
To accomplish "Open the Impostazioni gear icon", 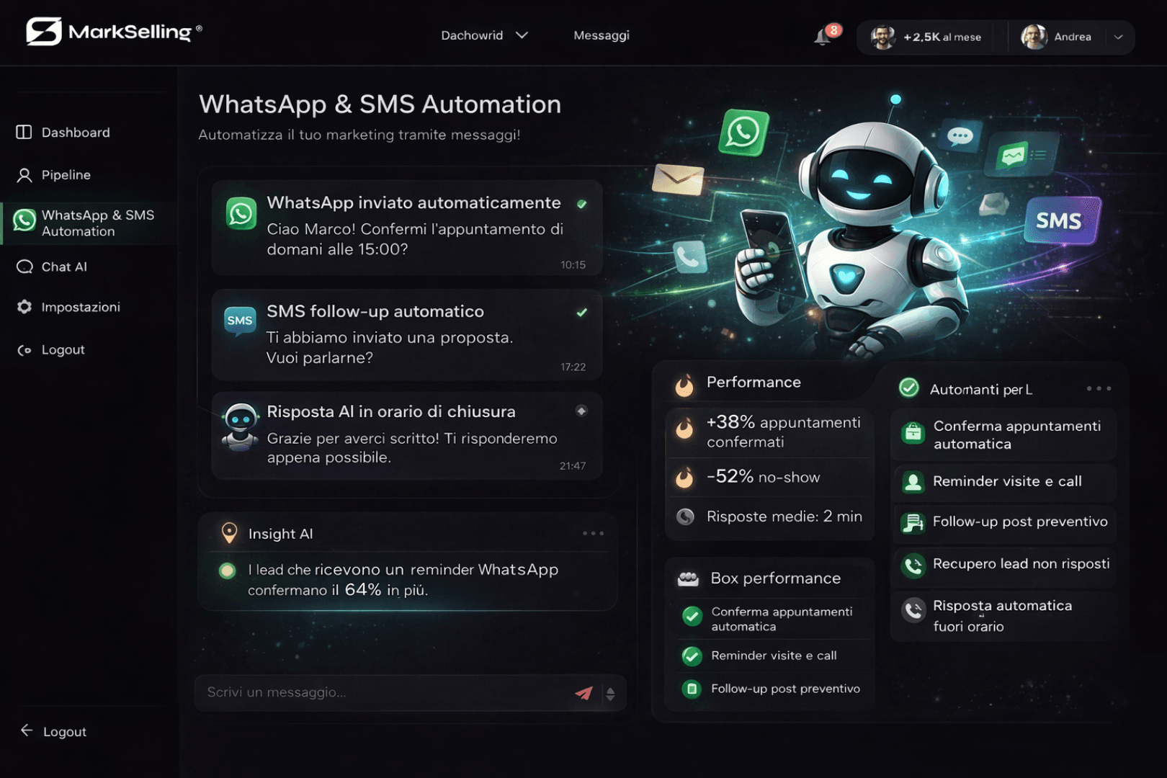I will pyautogui.click(x=24, y=306).
